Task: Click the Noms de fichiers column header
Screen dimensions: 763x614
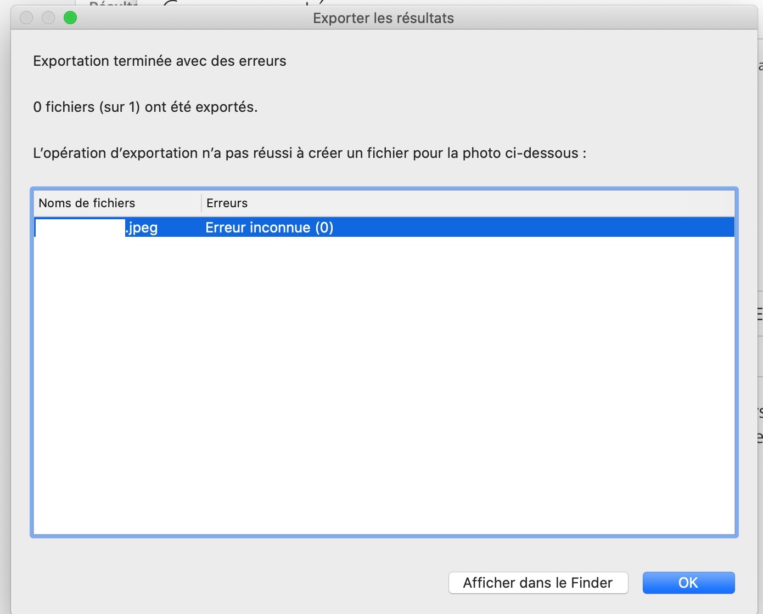Action: click(87, 203)
